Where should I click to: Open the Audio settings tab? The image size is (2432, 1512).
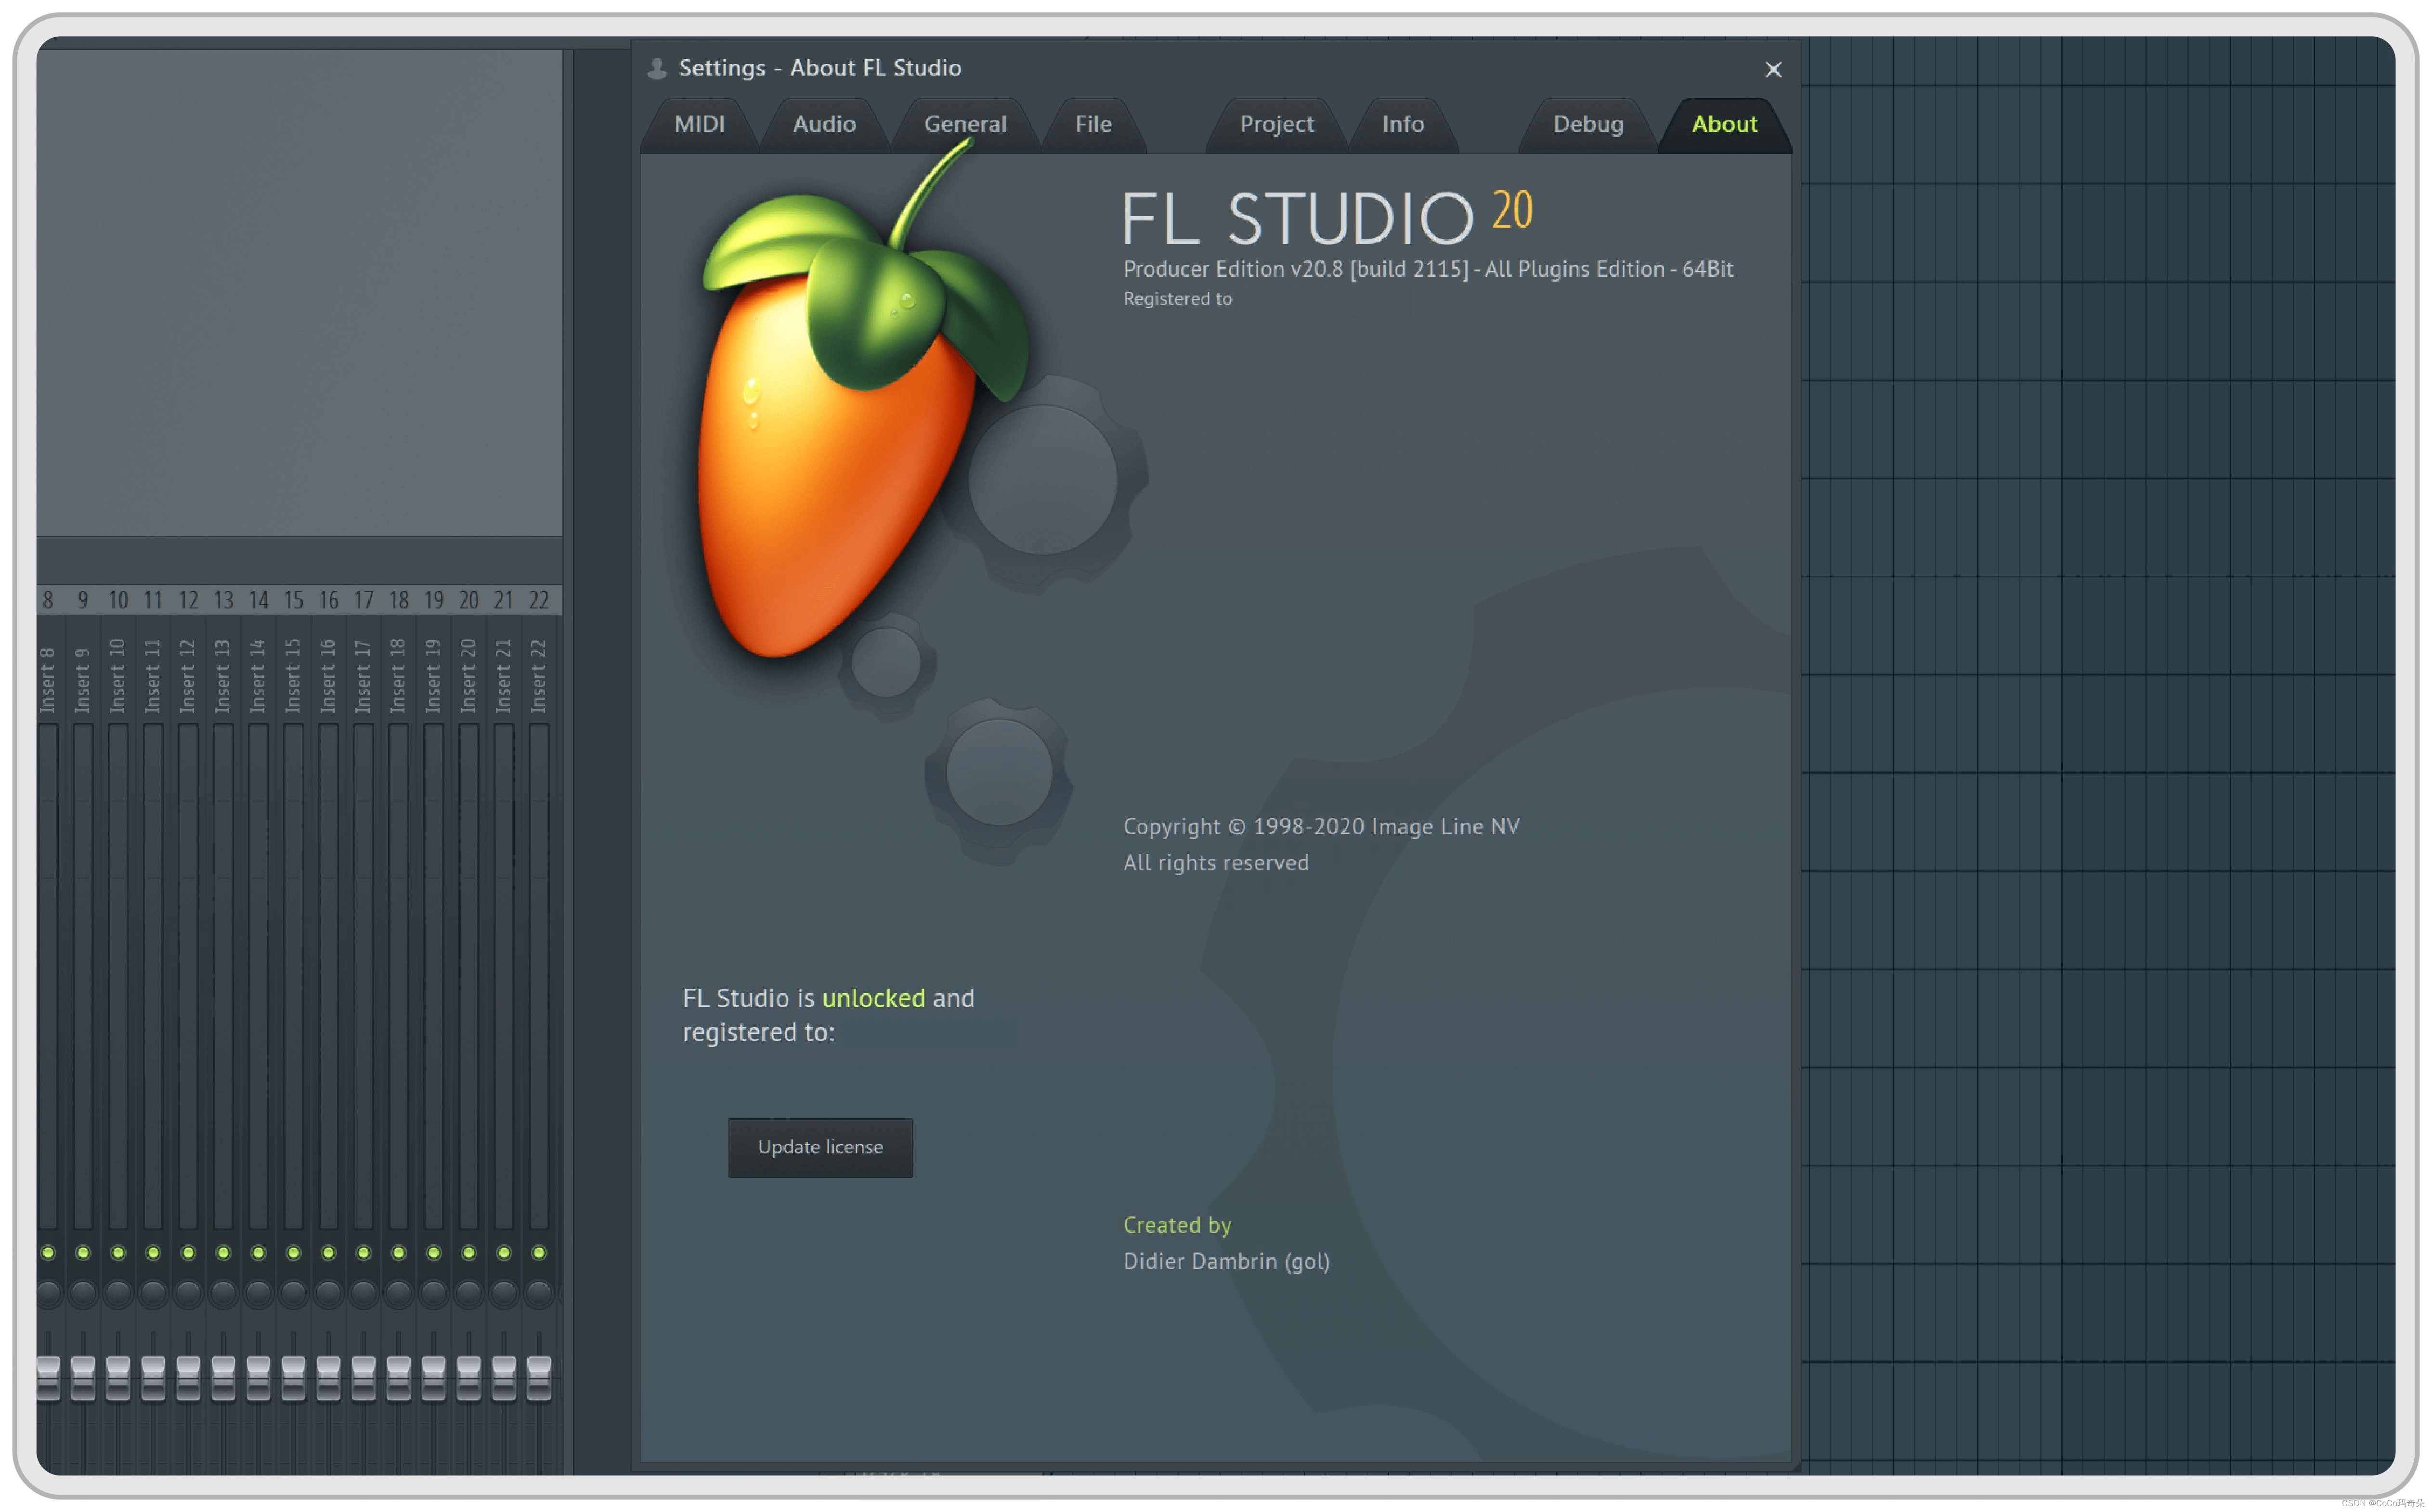click(824, 124)
